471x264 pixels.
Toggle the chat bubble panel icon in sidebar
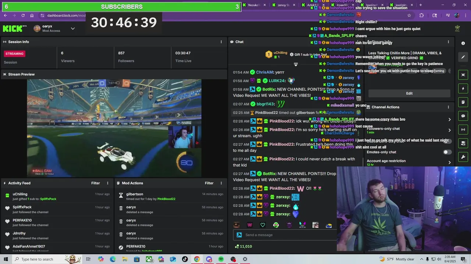tap(463, 116)
